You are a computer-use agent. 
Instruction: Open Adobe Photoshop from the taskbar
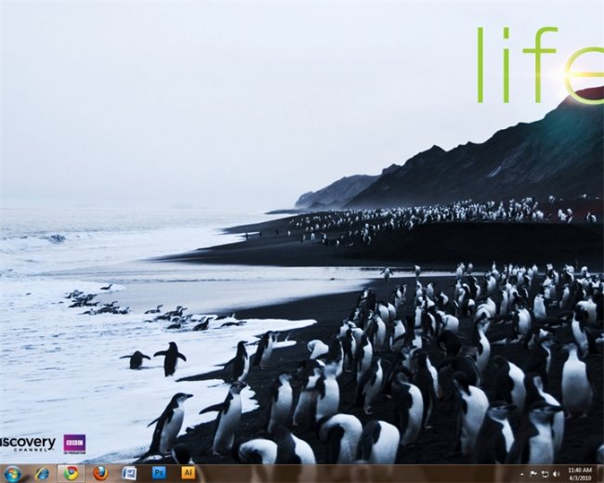coord(159,473)
